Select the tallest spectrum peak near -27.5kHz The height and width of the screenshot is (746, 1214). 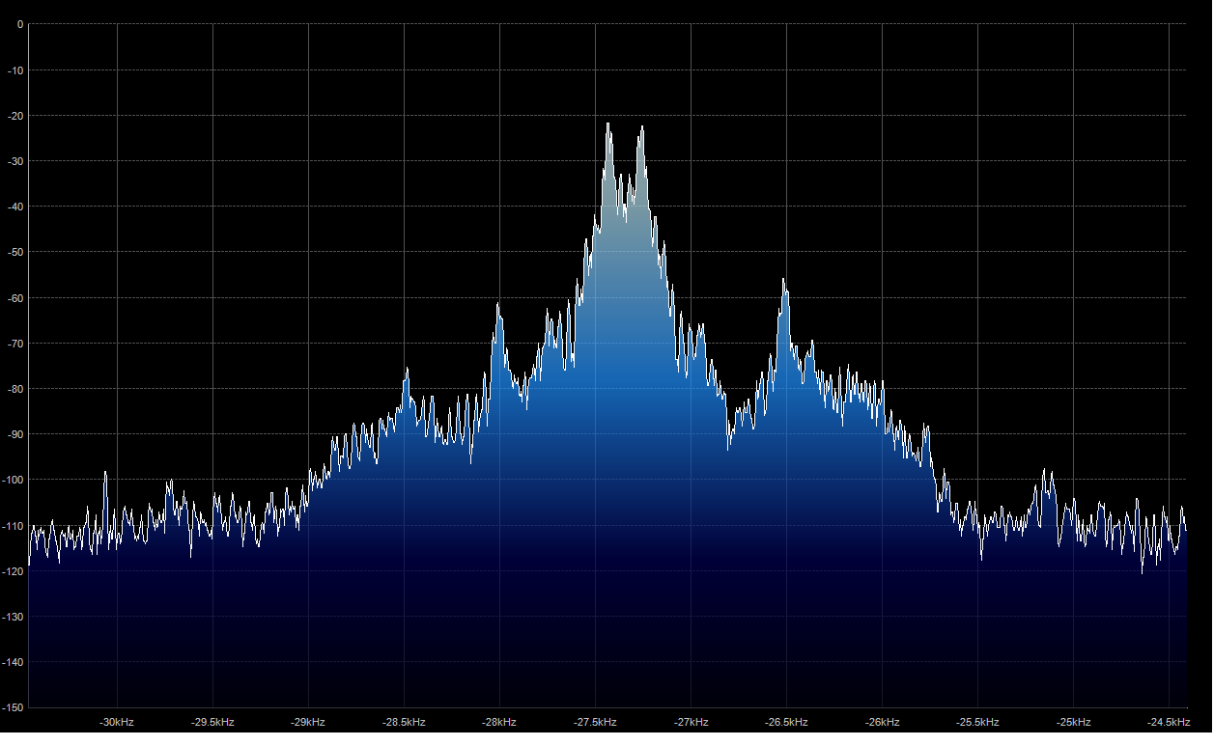point(608,124)
